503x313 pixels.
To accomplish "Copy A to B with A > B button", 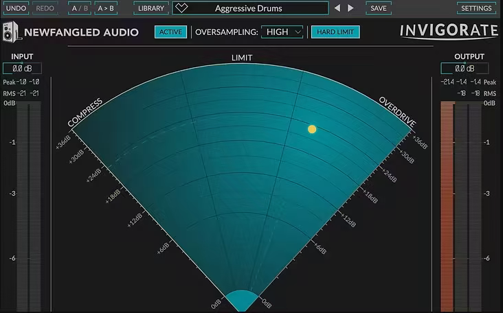I will coord(106,8).
